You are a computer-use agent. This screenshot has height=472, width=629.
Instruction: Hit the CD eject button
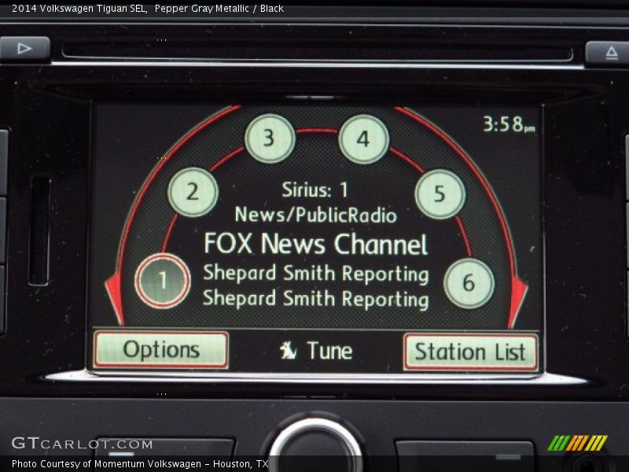(607, 53)
